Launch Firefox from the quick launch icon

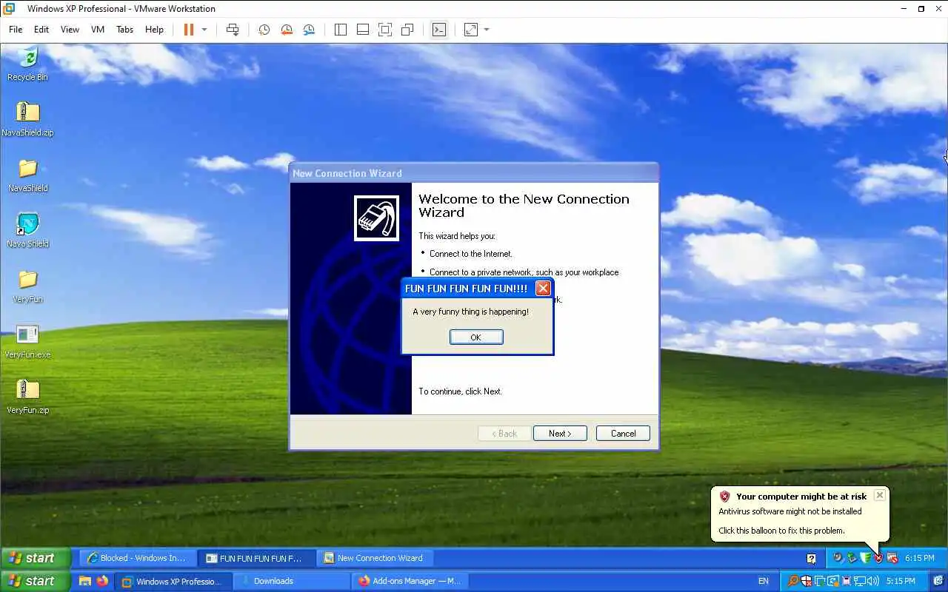click(x=102, y=581)
